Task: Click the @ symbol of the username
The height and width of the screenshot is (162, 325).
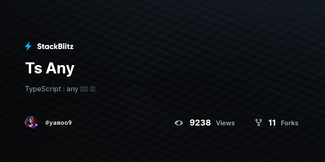Action: [x=47, y=123]
